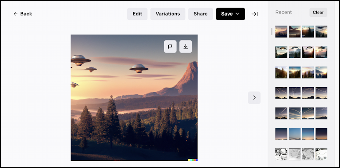Click the Variations button
The height and width of the screenshot is (168, 340).
[168, 14]
